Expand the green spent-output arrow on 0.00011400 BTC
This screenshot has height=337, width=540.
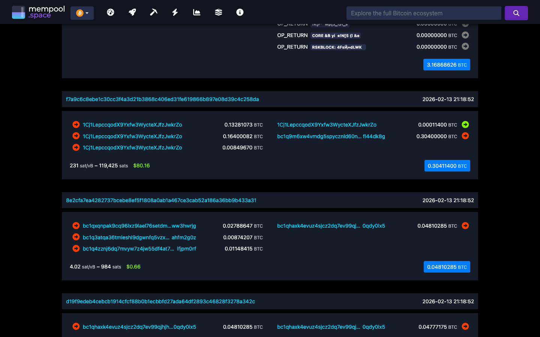click(465, 124)
